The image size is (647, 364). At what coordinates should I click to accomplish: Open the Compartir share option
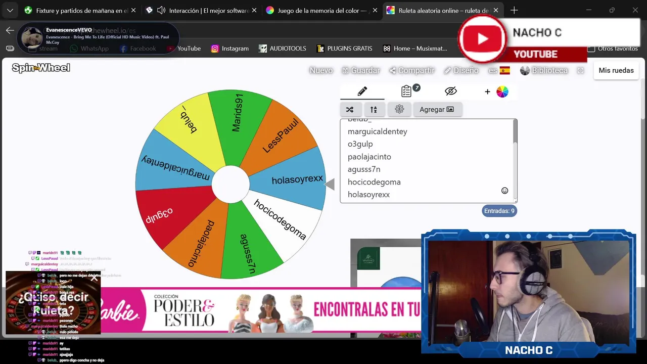click(x=412, y=70)
